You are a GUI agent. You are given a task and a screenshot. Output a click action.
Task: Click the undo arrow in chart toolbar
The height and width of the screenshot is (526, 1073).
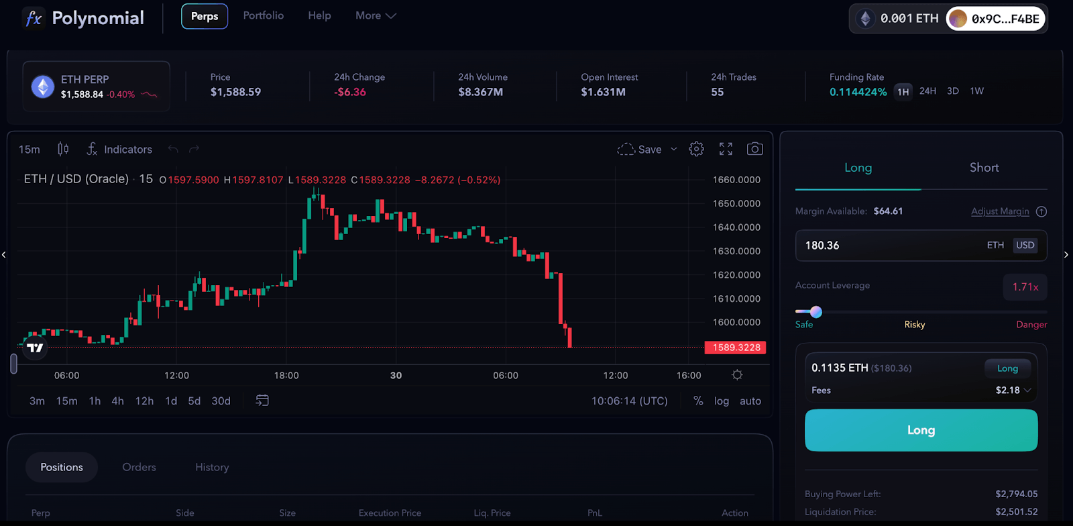tap(173, 149)
